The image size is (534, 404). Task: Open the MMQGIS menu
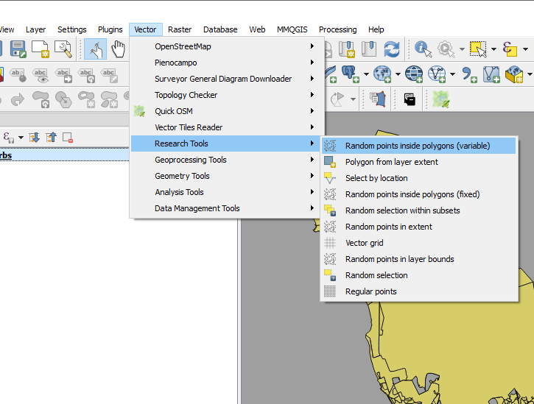(x=292, y=29)
